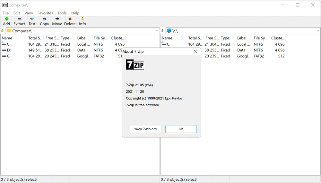Sort left panel by Label column
The height and width of the screenshot is (183, 321).
click(84, 38)
